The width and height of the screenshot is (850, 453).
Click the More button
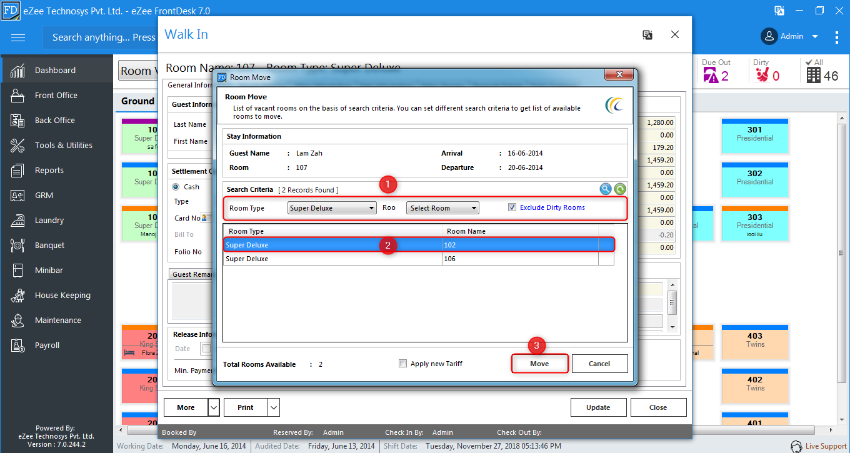186,407
